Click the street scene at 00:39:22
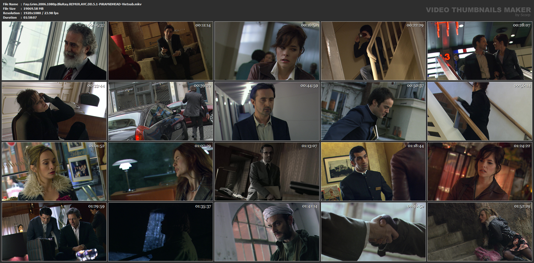This screenshot has width=534, height=263. coord(160,111)
